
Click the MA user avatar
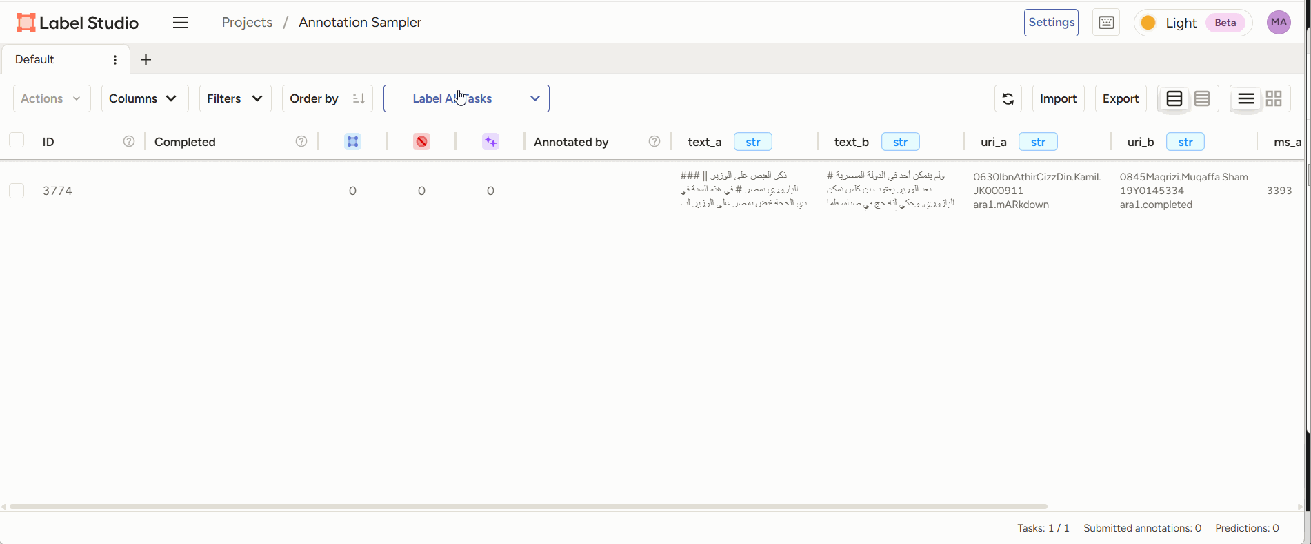1279,23
